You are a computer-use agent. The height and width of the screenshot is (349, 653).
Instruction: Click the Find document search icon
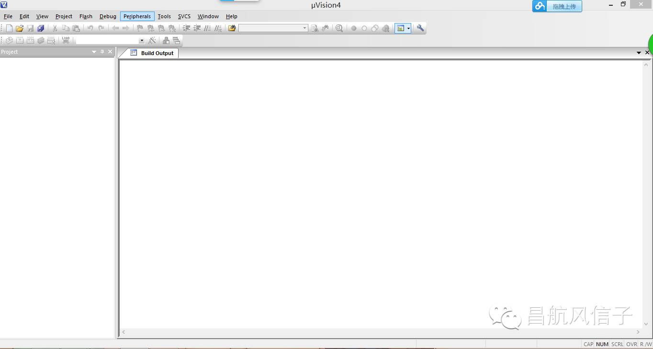[315, 28]
